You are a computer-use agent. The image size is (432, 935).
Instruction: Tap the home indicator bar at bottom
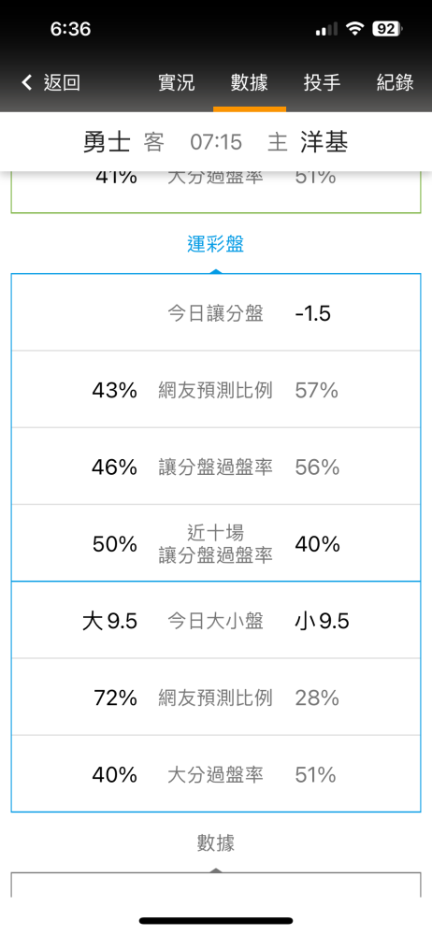tap(216, 921)
